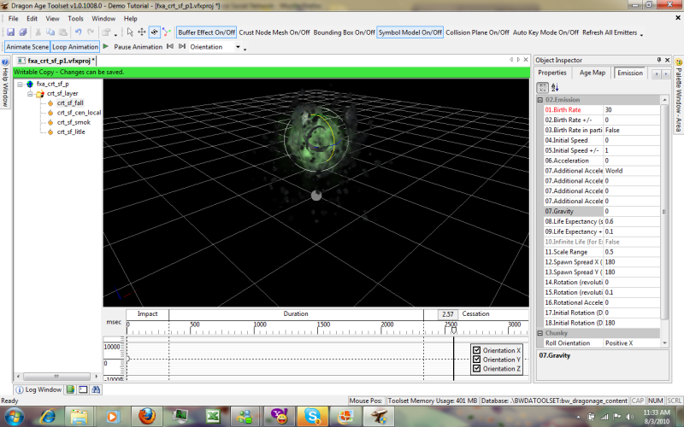Uncheck the Orientation Y checkbox
684x427 pixels.
coord(477,360)
